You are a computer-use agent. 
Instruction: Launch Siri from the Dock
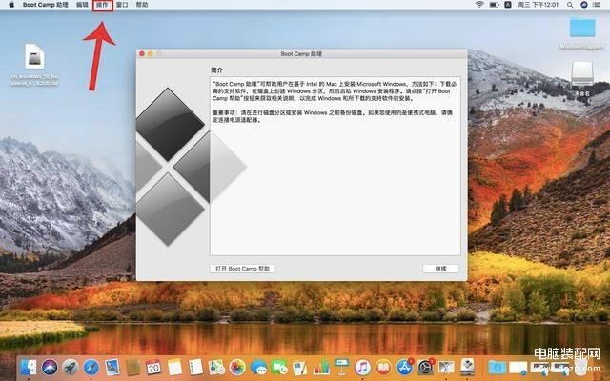coord(50,367)
